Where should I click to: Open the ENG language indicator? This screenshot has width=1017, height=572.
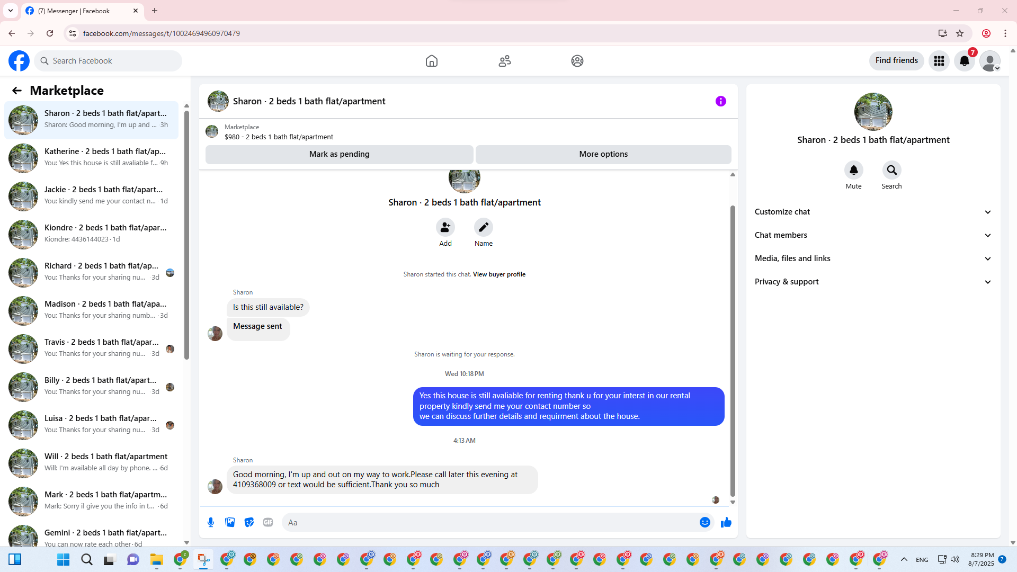click(922, 560)
